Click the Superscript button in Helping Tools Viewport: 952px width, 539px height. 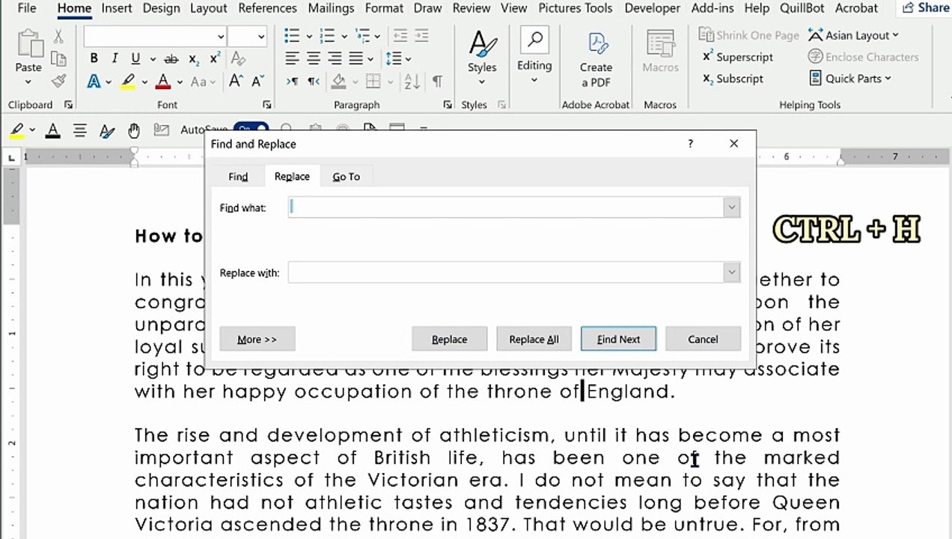coord(737,57)
